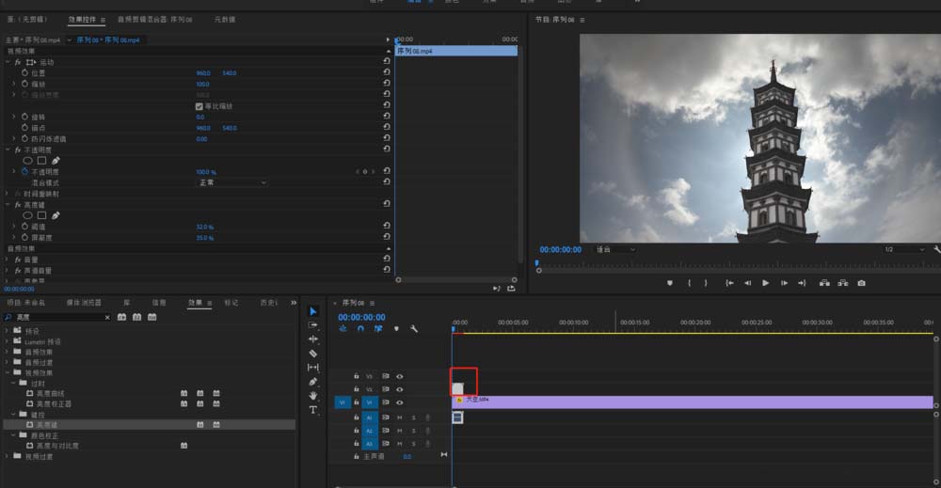Mute audio track A1

click(399, 417)
